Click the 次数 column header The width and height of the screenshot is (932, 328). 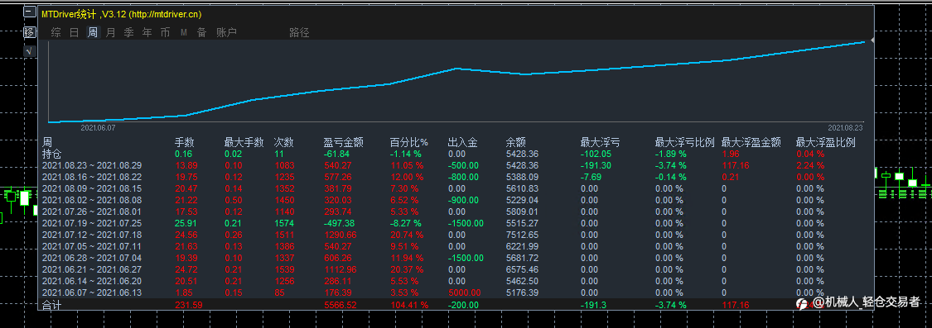point(283,143)
